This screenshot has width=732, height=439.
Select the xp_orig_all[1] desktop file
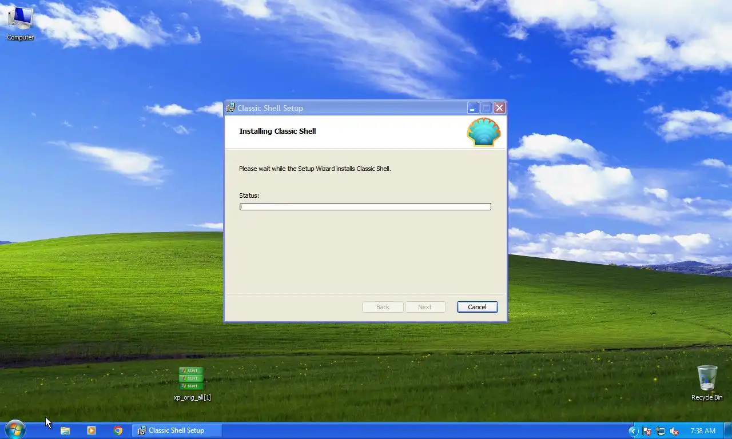(192, 384)
